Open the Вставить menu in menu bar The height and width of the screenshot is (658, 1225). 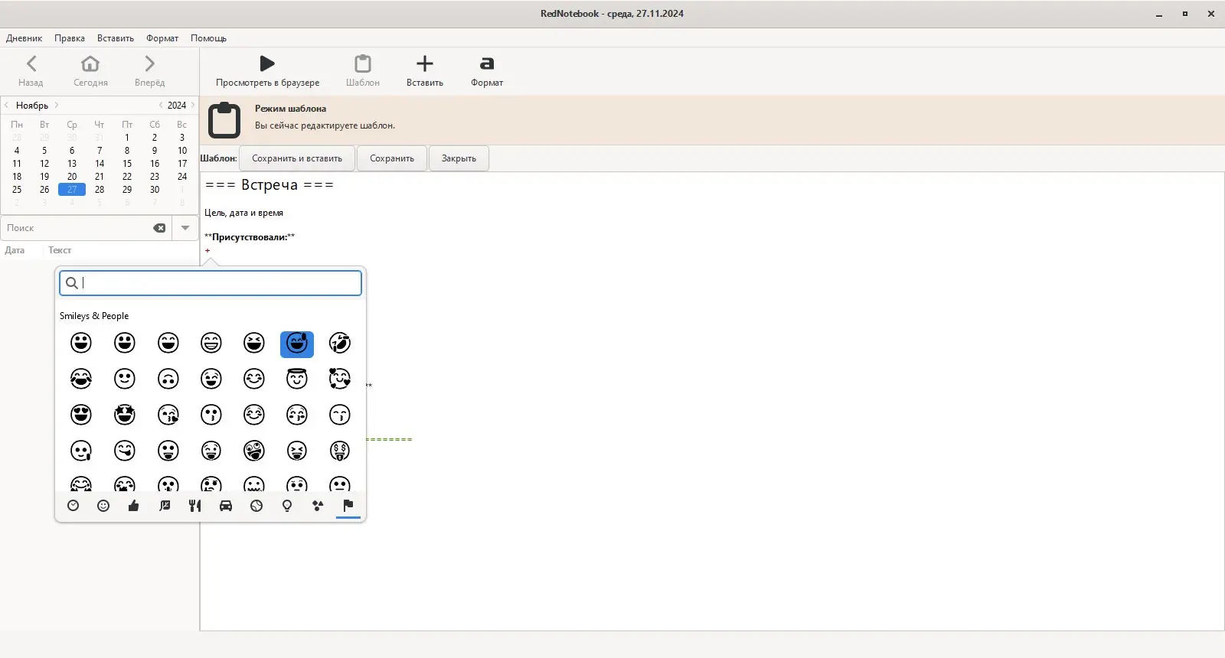pos(116,38)
